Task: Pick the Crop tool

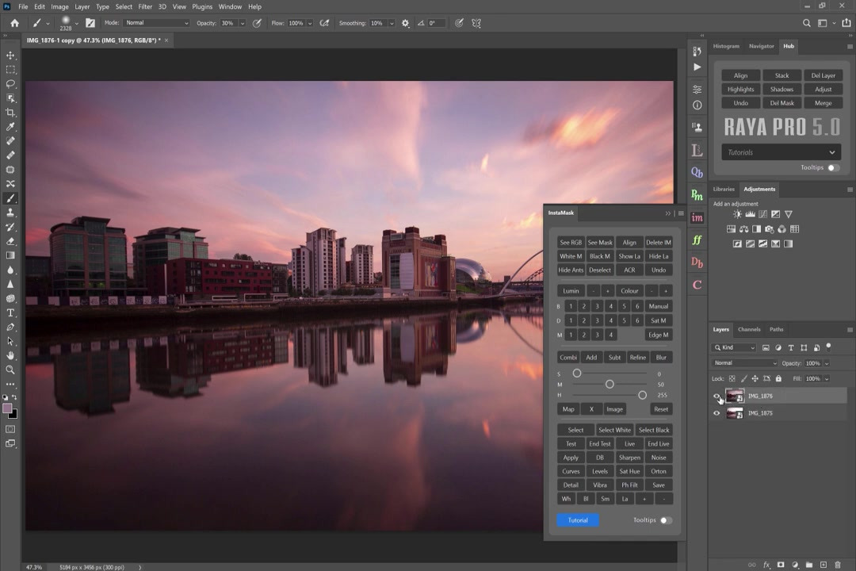Action: click(10, 113)
